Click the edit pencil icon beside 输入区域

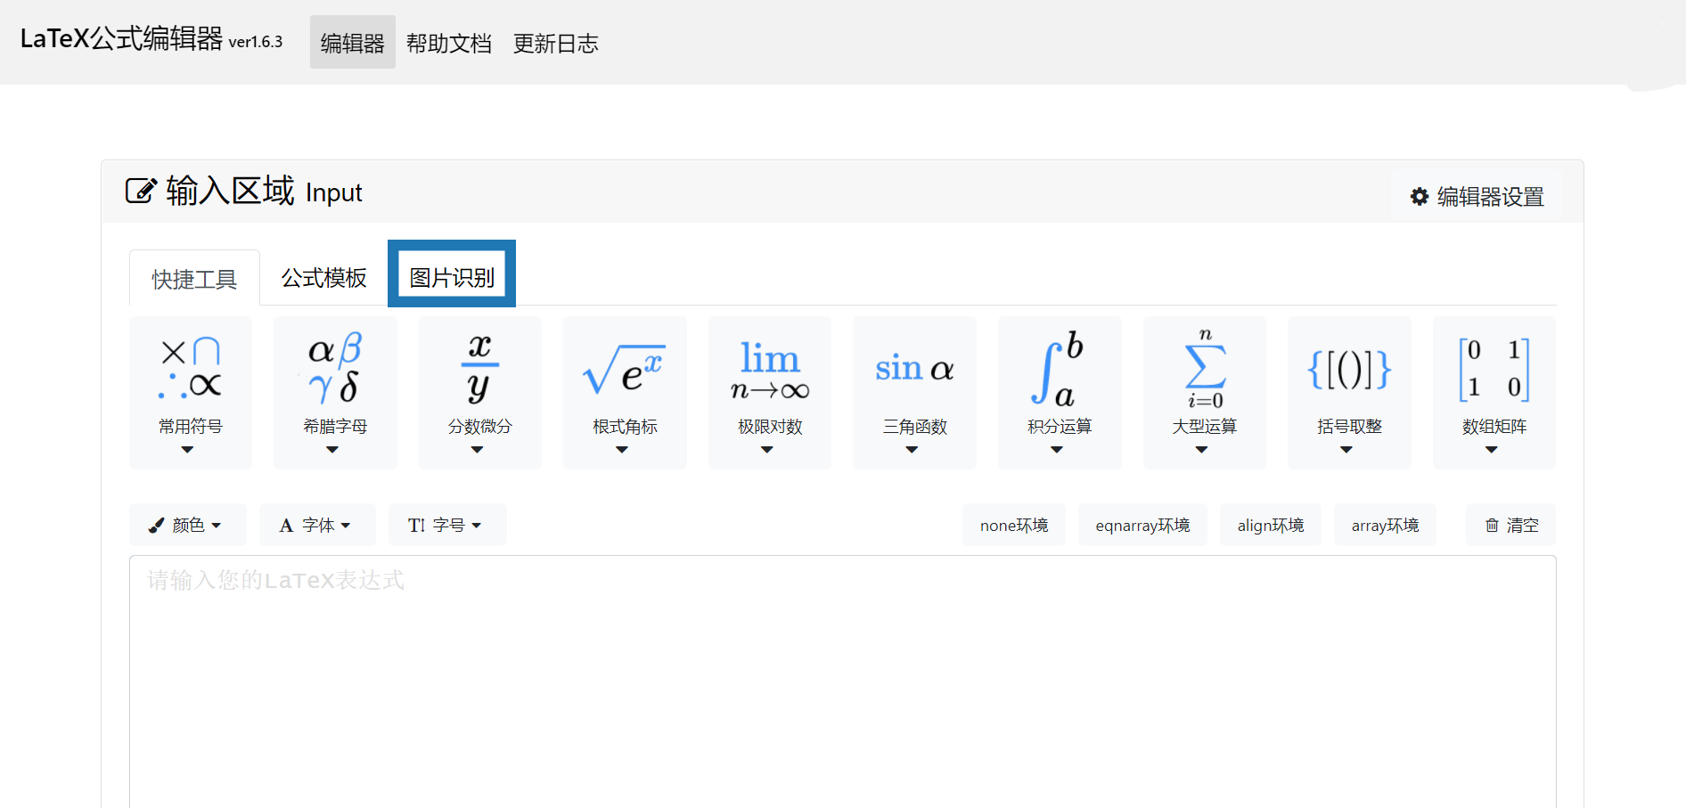pos(141,191)
